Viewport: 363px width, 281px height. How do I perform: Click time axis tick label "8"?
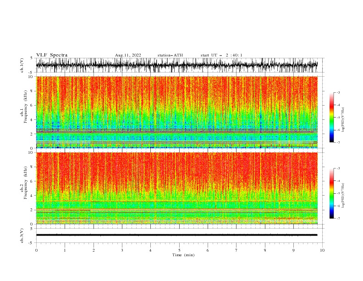pos(265,250)
